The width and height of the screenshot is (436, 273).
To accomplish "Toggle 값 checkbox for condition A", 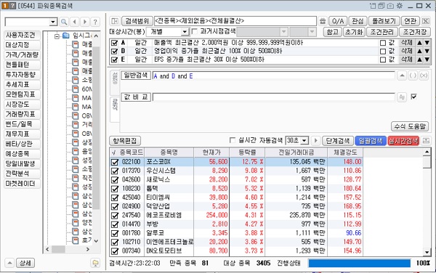I will pyautogui.click(x=383, y=43).
